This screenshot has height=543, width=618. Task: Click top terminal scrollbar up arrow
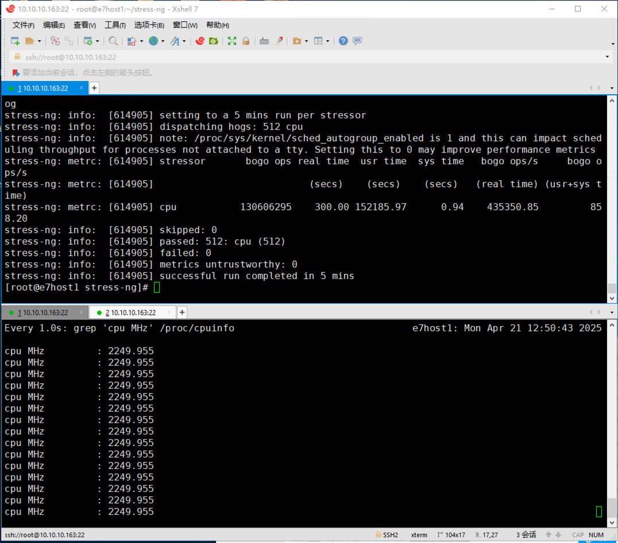[x=612, y=100]
